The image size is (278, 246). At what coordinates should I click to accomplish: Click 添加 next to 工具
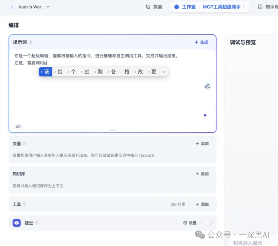(x=202, y=204)
